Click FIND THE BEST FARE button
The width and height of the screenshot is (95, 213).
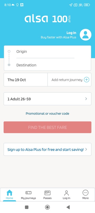point(47,127)
